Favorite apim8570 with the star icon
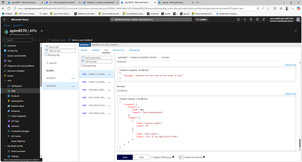This screenshot has height=162, width=302. [42, 31]
